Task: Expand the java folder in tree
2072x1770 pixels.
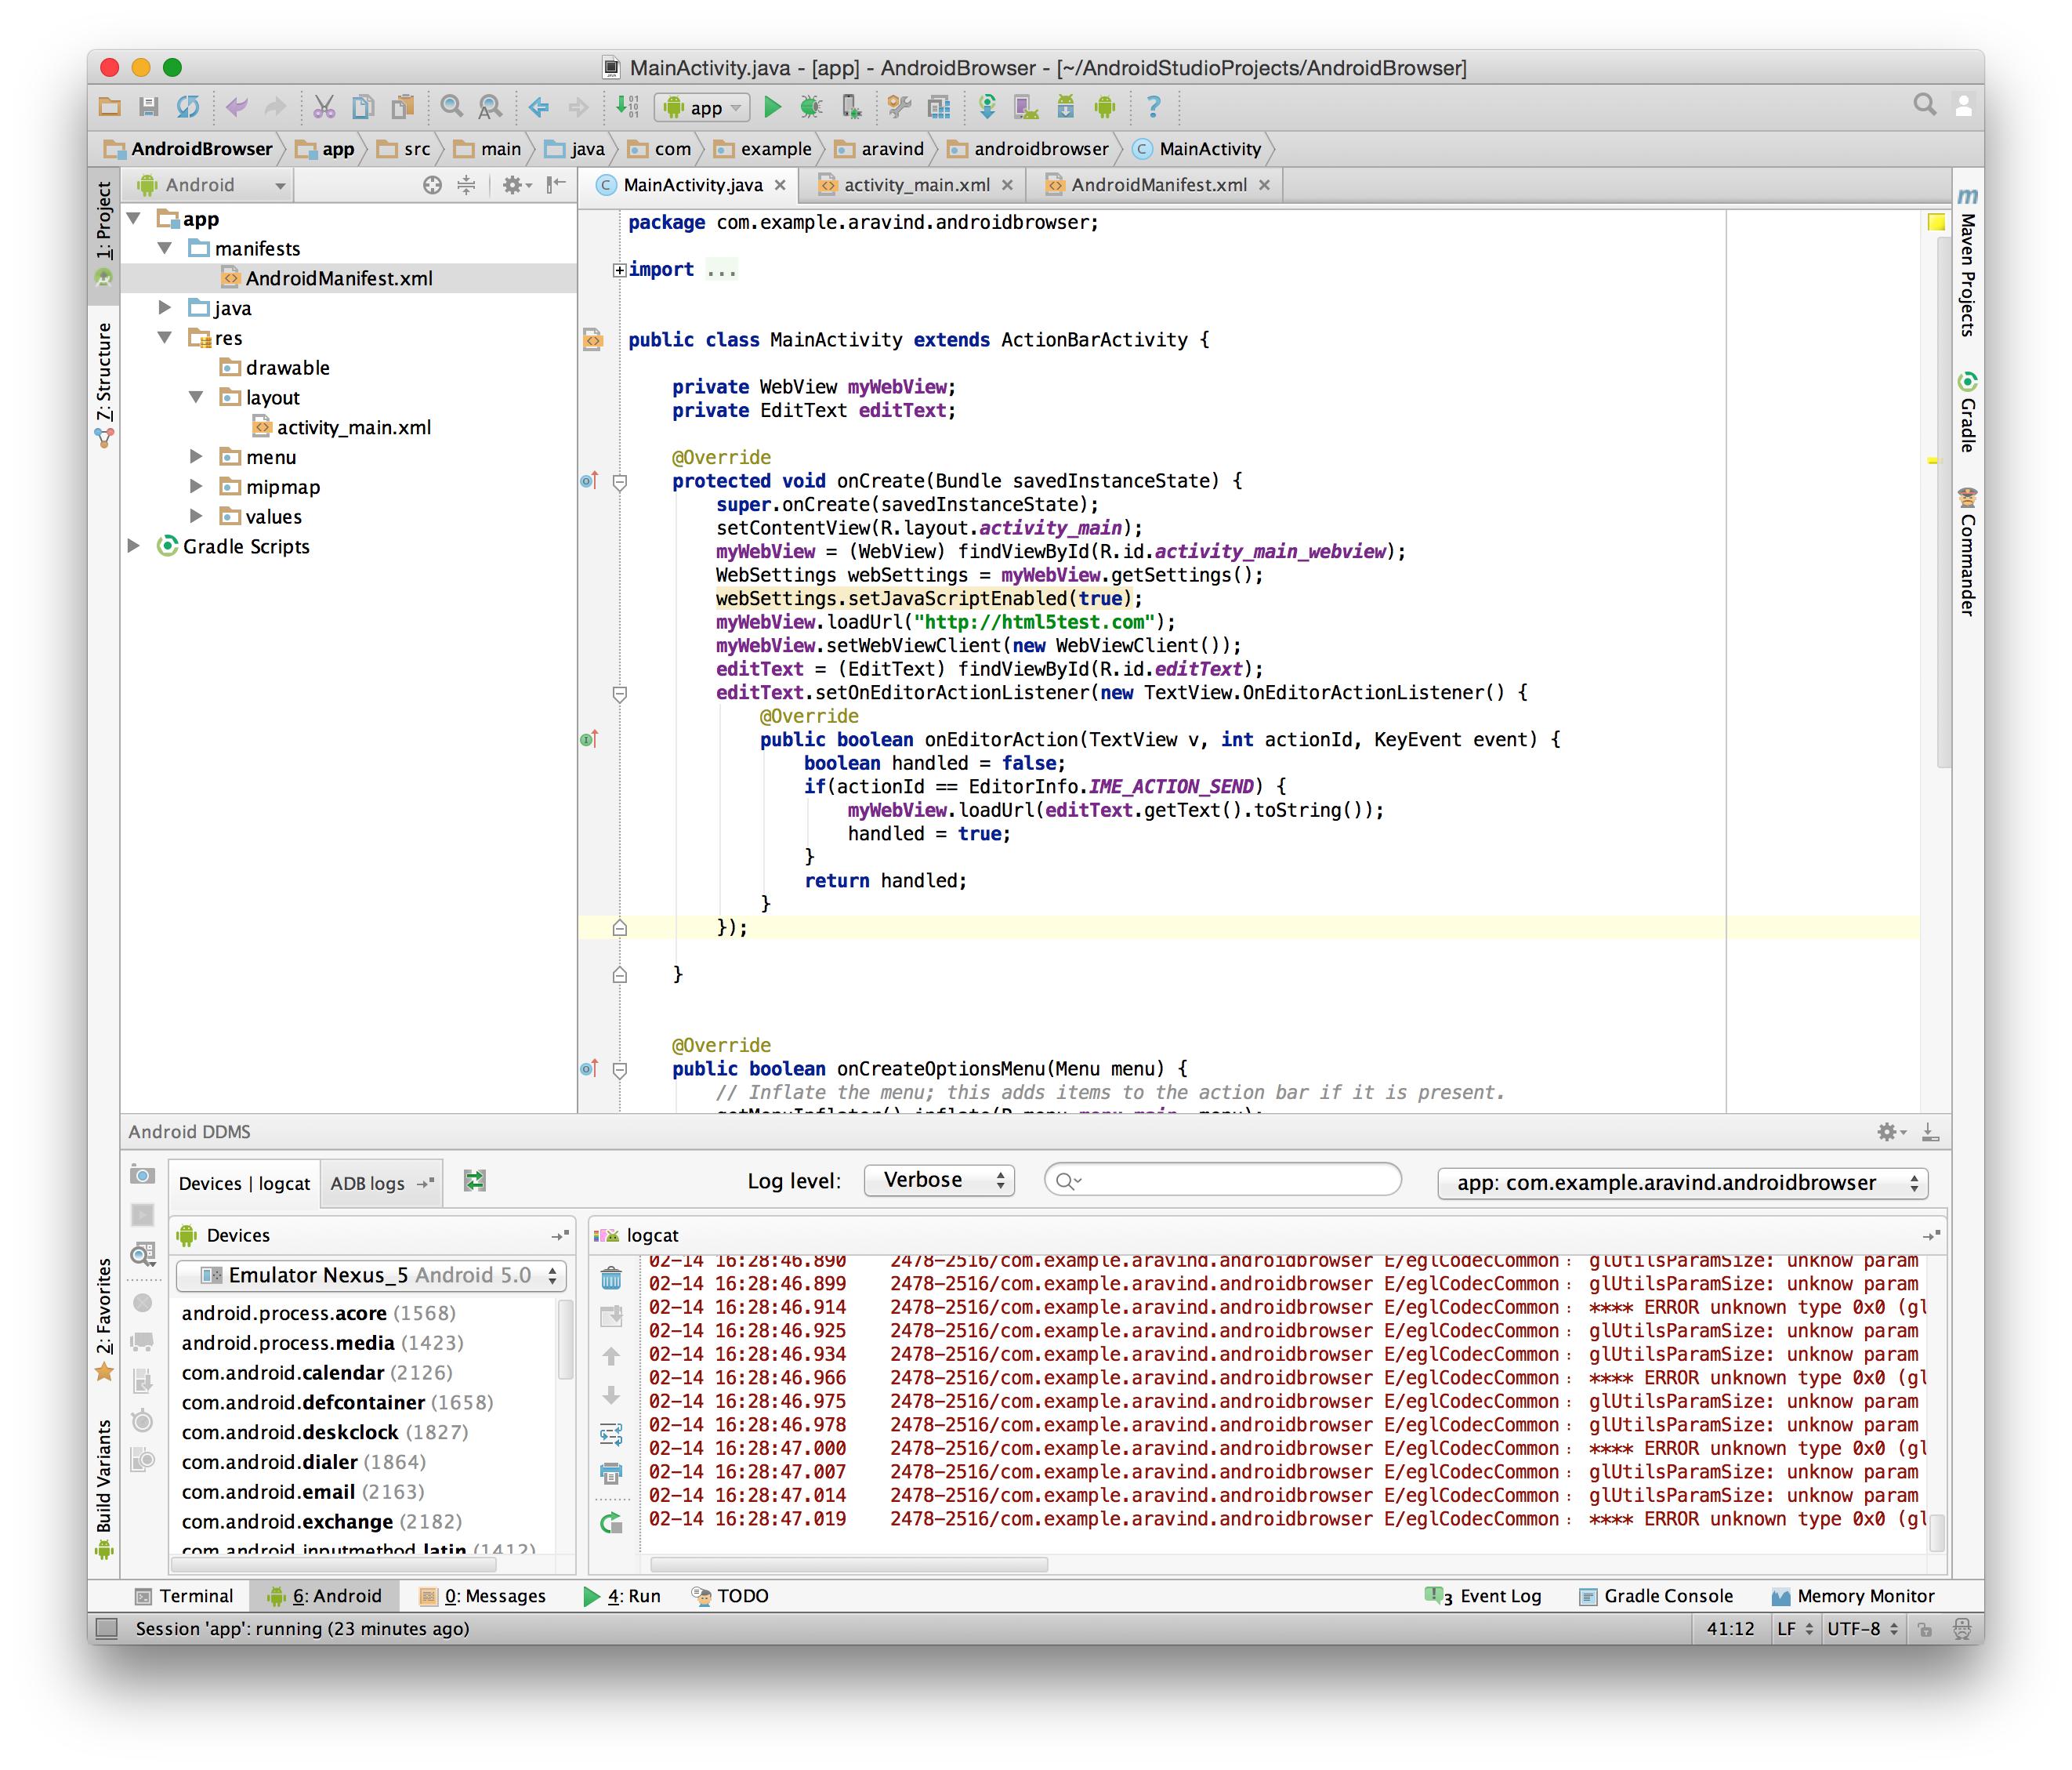Action: click(166, 308)
